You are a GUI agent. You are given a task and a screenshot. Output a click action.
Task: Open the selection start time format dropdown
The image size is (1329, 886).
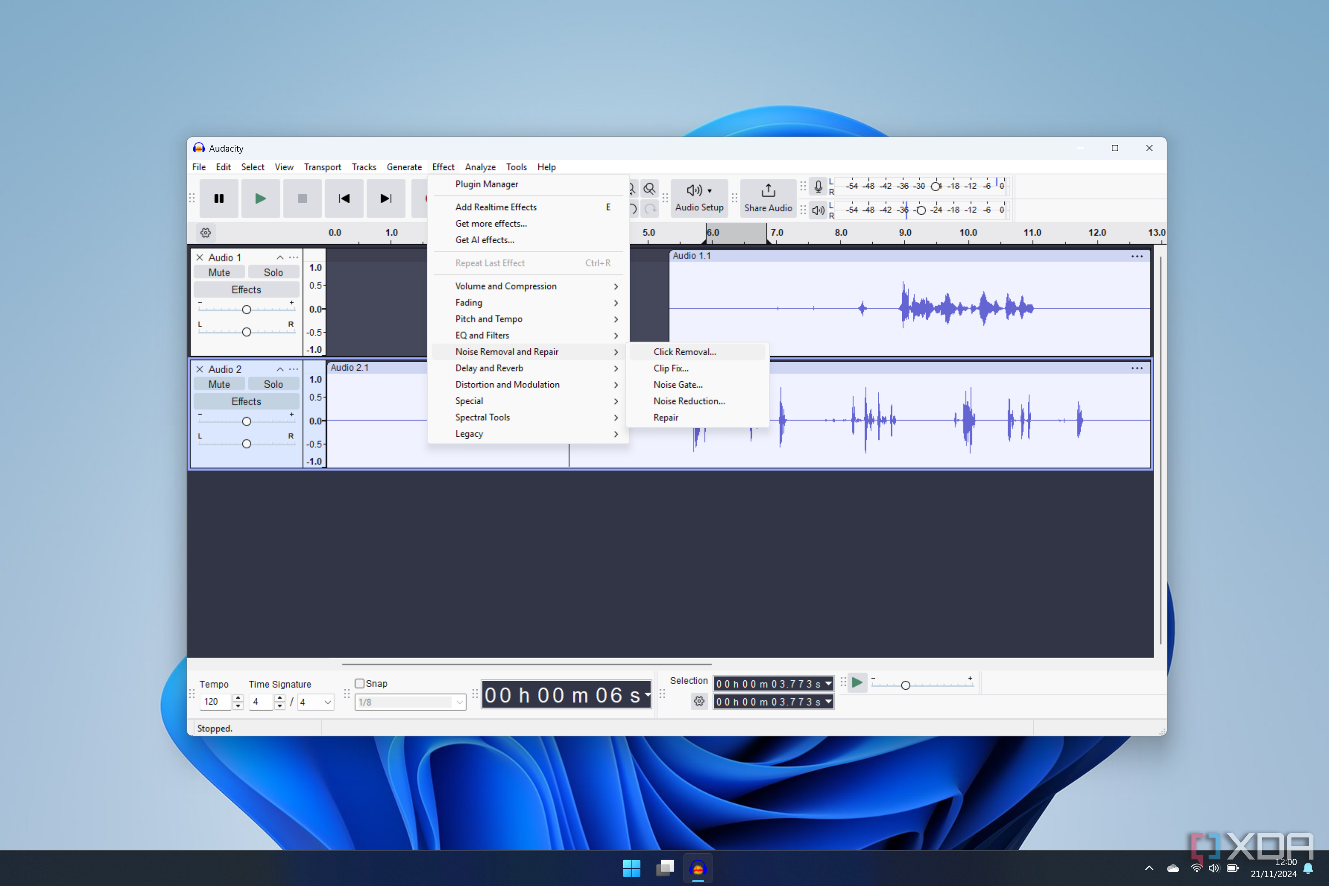tap(828, 684)
